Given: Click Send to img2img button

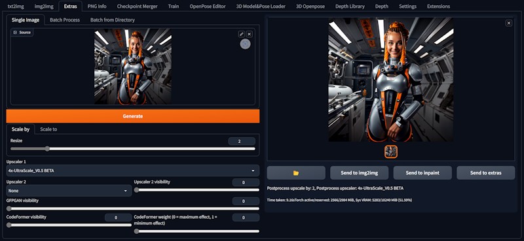Looking at the screenshot, I should click(x=359, y=172).
